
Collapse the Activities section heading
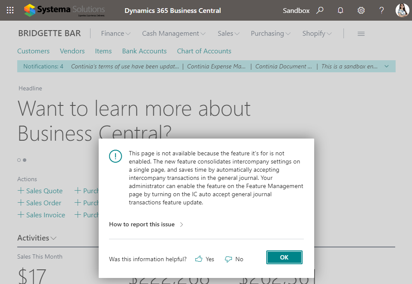pos(37,238)
